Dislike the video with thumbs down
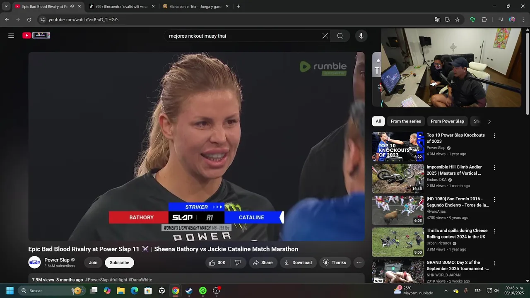Viewport: 530px width, 298px height. pyautogui.click(x=238, y=262)
